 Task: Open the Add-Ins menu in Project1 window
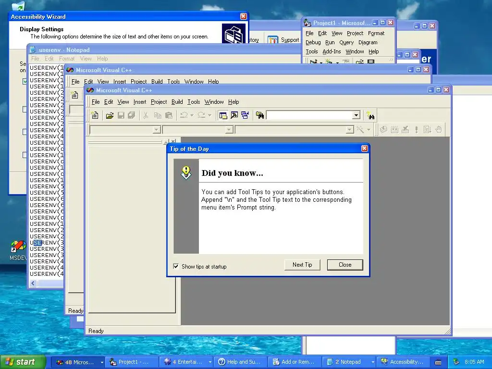coord(332,51)
